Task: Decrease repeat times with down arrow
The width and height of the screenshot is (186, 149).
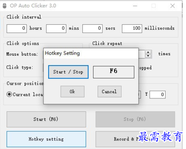Action: [148, 56]
